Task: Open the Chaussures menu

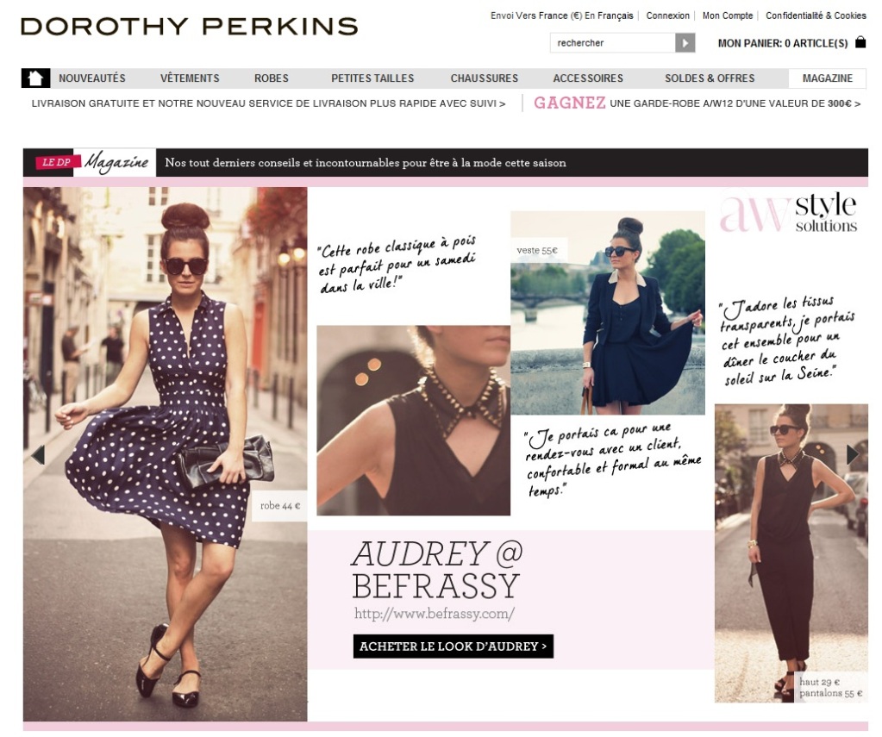Action: [x=485, y=78]
